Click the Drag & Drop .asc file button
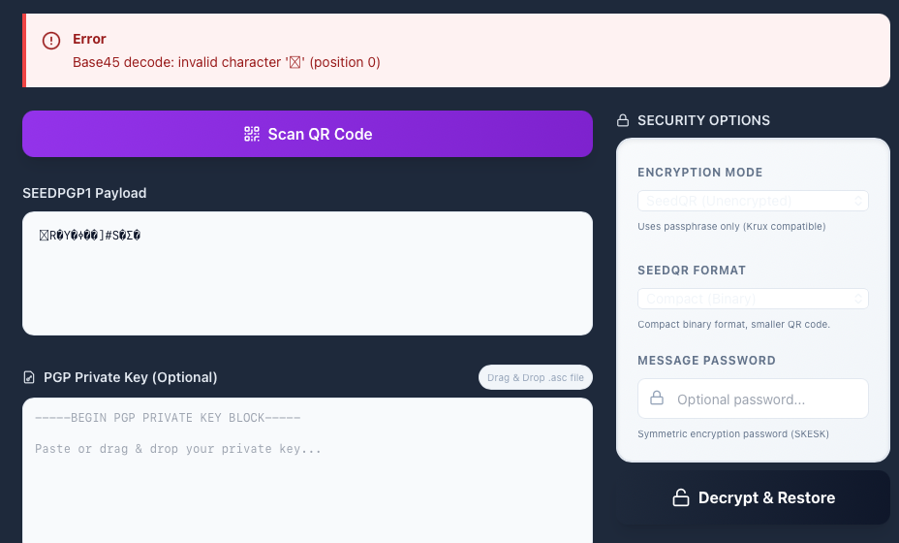The image size is (899, 543). (535, 377)
